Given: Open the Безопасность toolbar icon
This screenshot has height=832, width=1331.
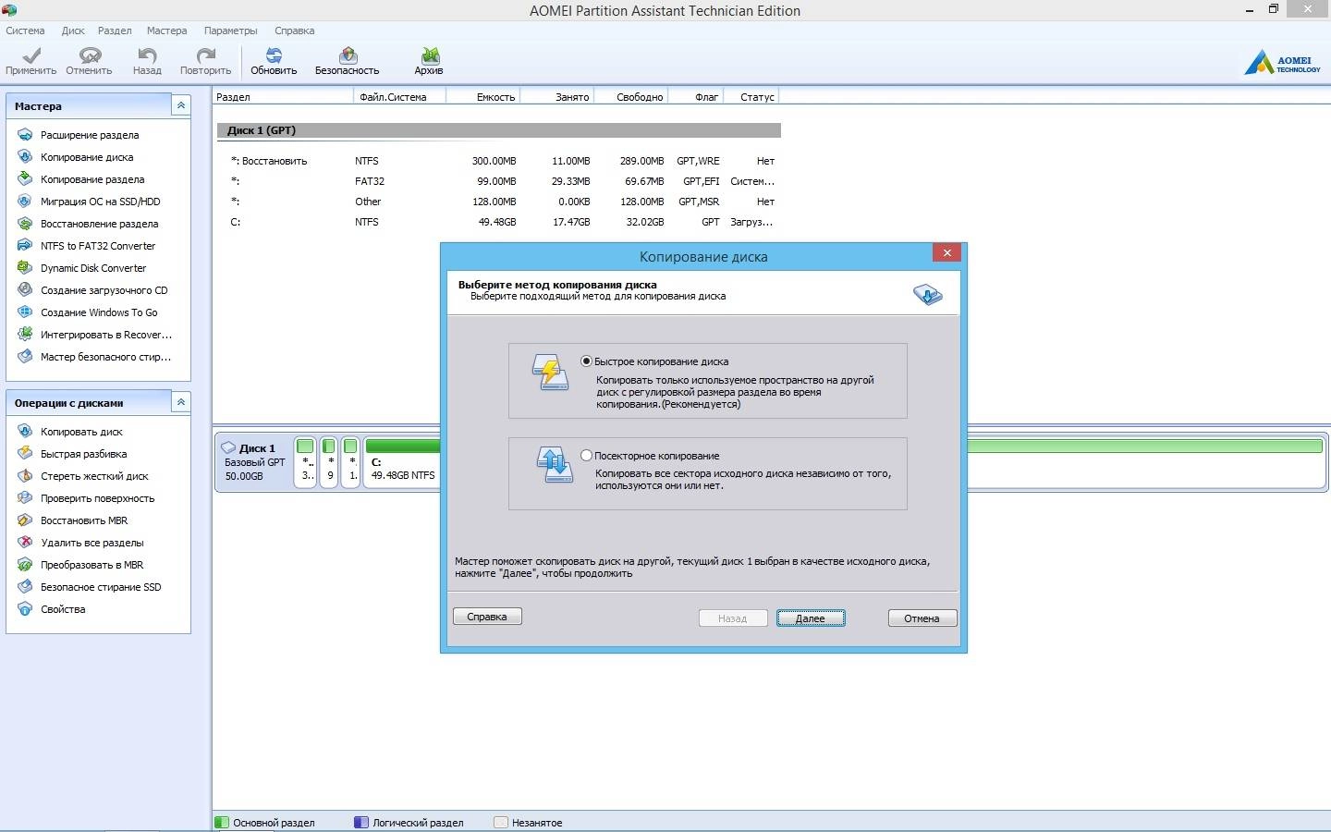Looking at the screenshot, I should tap(348, 55).
